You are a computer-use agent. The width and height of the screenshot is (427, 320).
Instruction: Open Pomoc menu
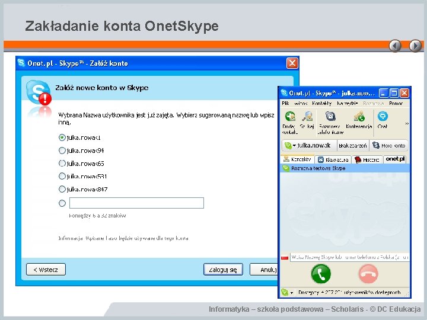point(396,103)
